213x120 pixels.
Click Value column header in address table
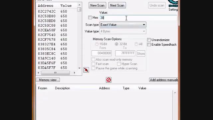(x=142, y=88)
